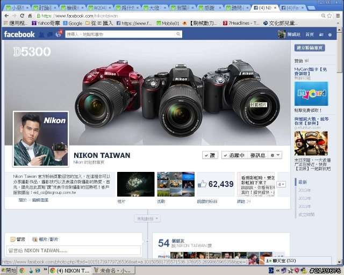This screenshot has width=344, height=275.
Task: Close the 為什 browser tab
Action: (138, 8)
